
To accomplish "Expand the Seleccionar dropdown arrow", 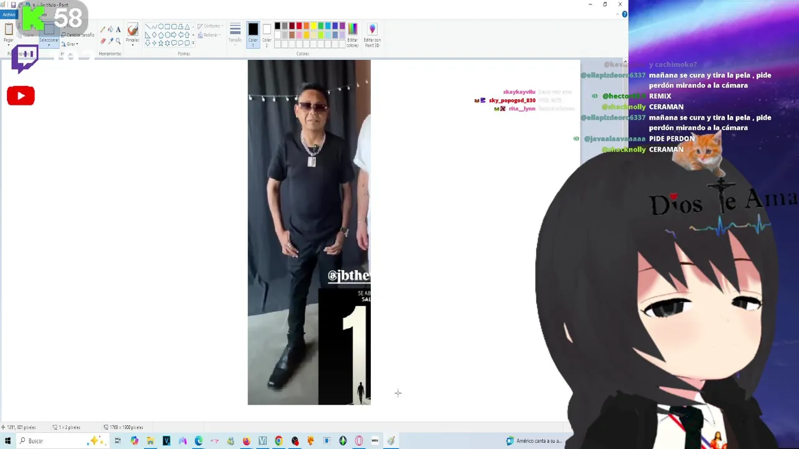I will click(x=49, y=45).
